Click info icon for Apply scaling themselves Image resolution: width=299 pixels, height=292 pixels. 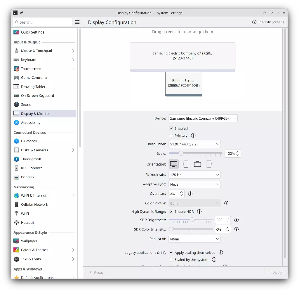pos(221,253)
